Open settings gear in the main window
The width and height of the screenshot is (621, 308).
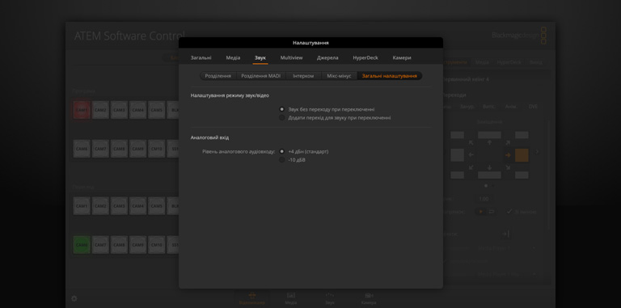[x=74, y=298]
